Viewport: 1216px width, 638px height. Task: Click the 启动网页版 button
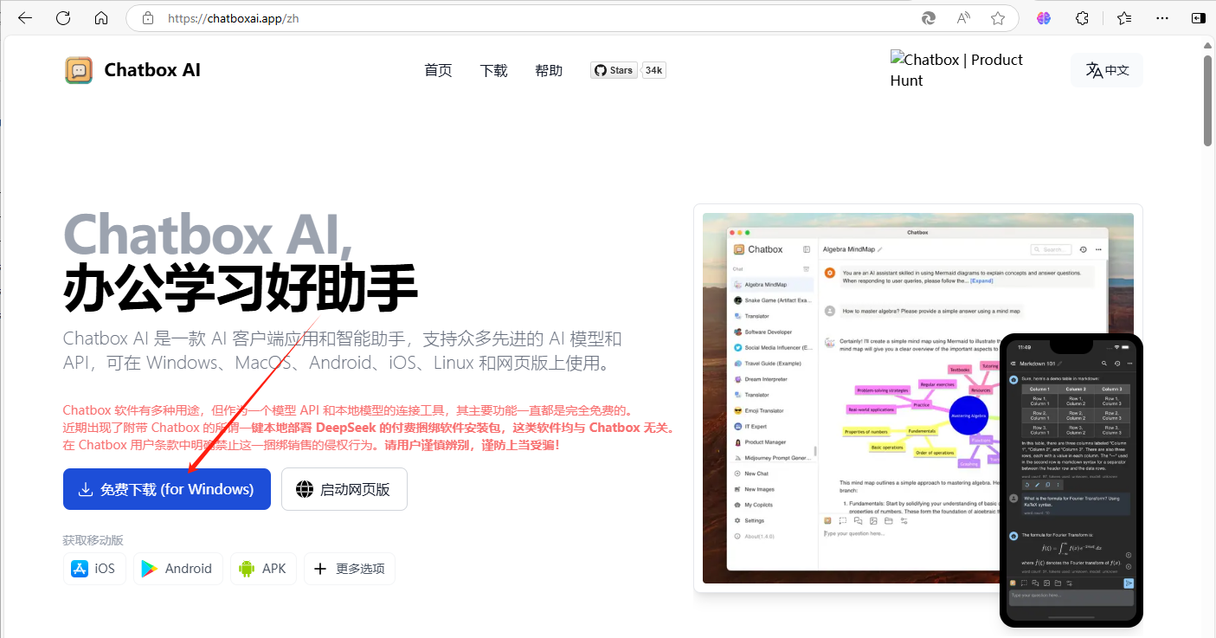(344, 489)
